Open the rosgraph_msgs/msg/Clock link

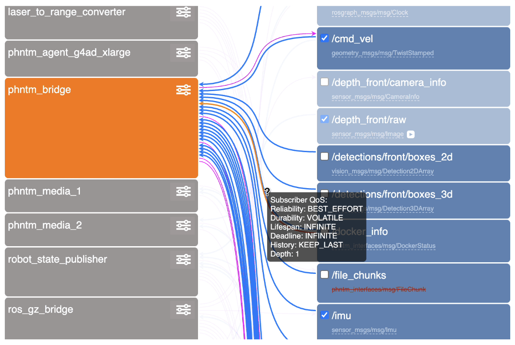370,13
